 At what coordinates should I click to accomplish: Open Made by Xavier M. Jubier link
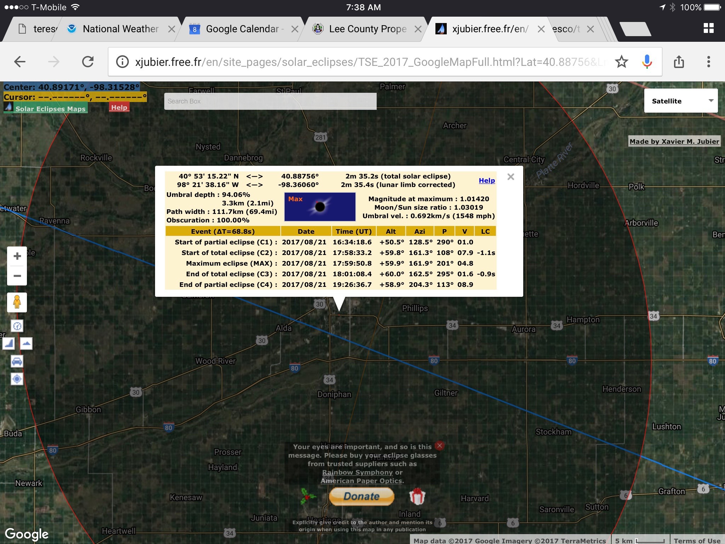coord(674,141)
